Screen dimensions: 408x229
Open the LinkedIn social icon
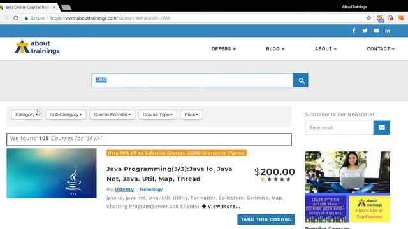(x=388, y=31)
